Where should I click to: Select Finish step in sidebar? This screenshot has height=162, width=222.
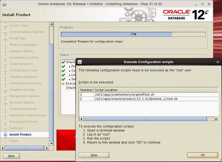pos(14,141)
